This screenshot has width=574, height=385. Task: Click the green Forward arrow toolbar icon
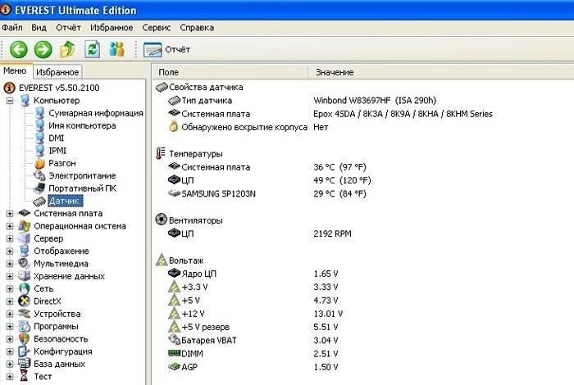coord(43,49)
